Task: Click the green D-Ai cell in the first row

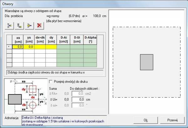Action: [63, 47]
